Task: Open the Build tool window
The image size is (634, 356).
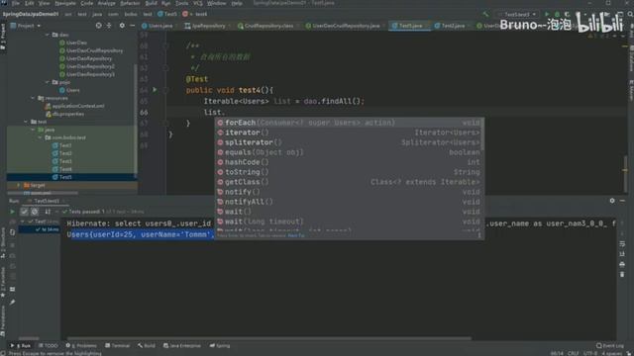Action: point(147,346)
